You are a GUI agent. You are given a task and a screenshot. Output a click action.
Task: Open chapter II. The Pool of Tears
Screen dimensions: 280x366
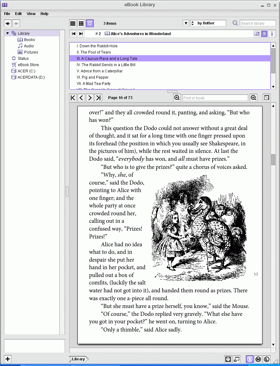(170, 52)
